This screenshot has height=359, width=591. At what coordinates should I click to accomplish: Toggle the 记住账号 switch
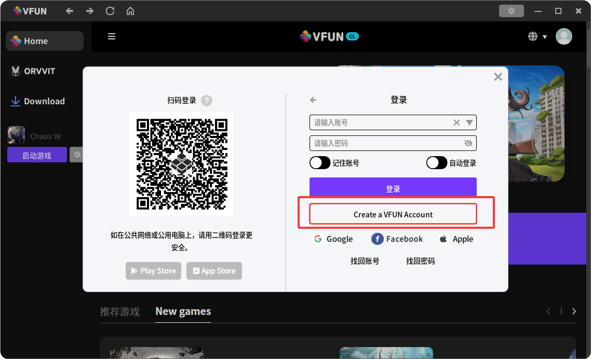coord(320,163)
